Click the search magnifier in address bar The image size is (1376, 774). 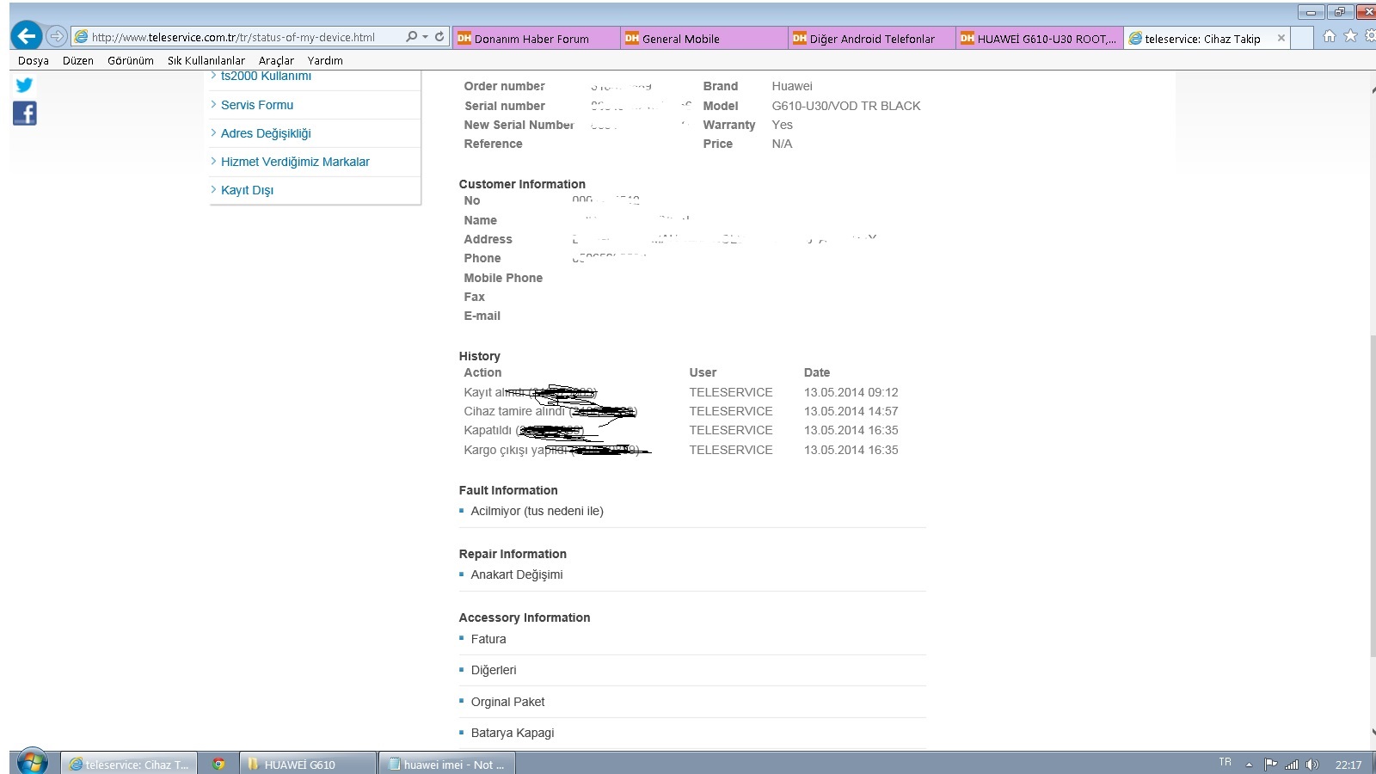(411, 37)
